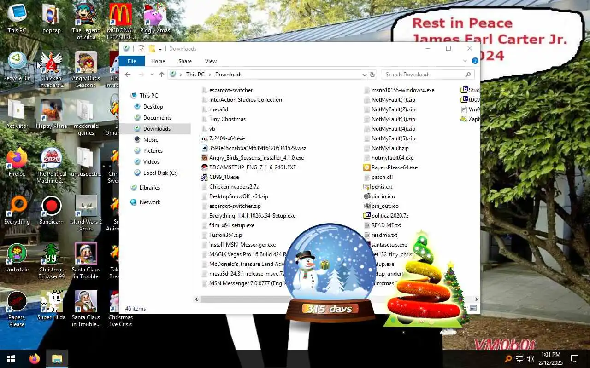Click the search magnifier in Search Downloads
The image size is (590, 368).
[x=468, y=75]
